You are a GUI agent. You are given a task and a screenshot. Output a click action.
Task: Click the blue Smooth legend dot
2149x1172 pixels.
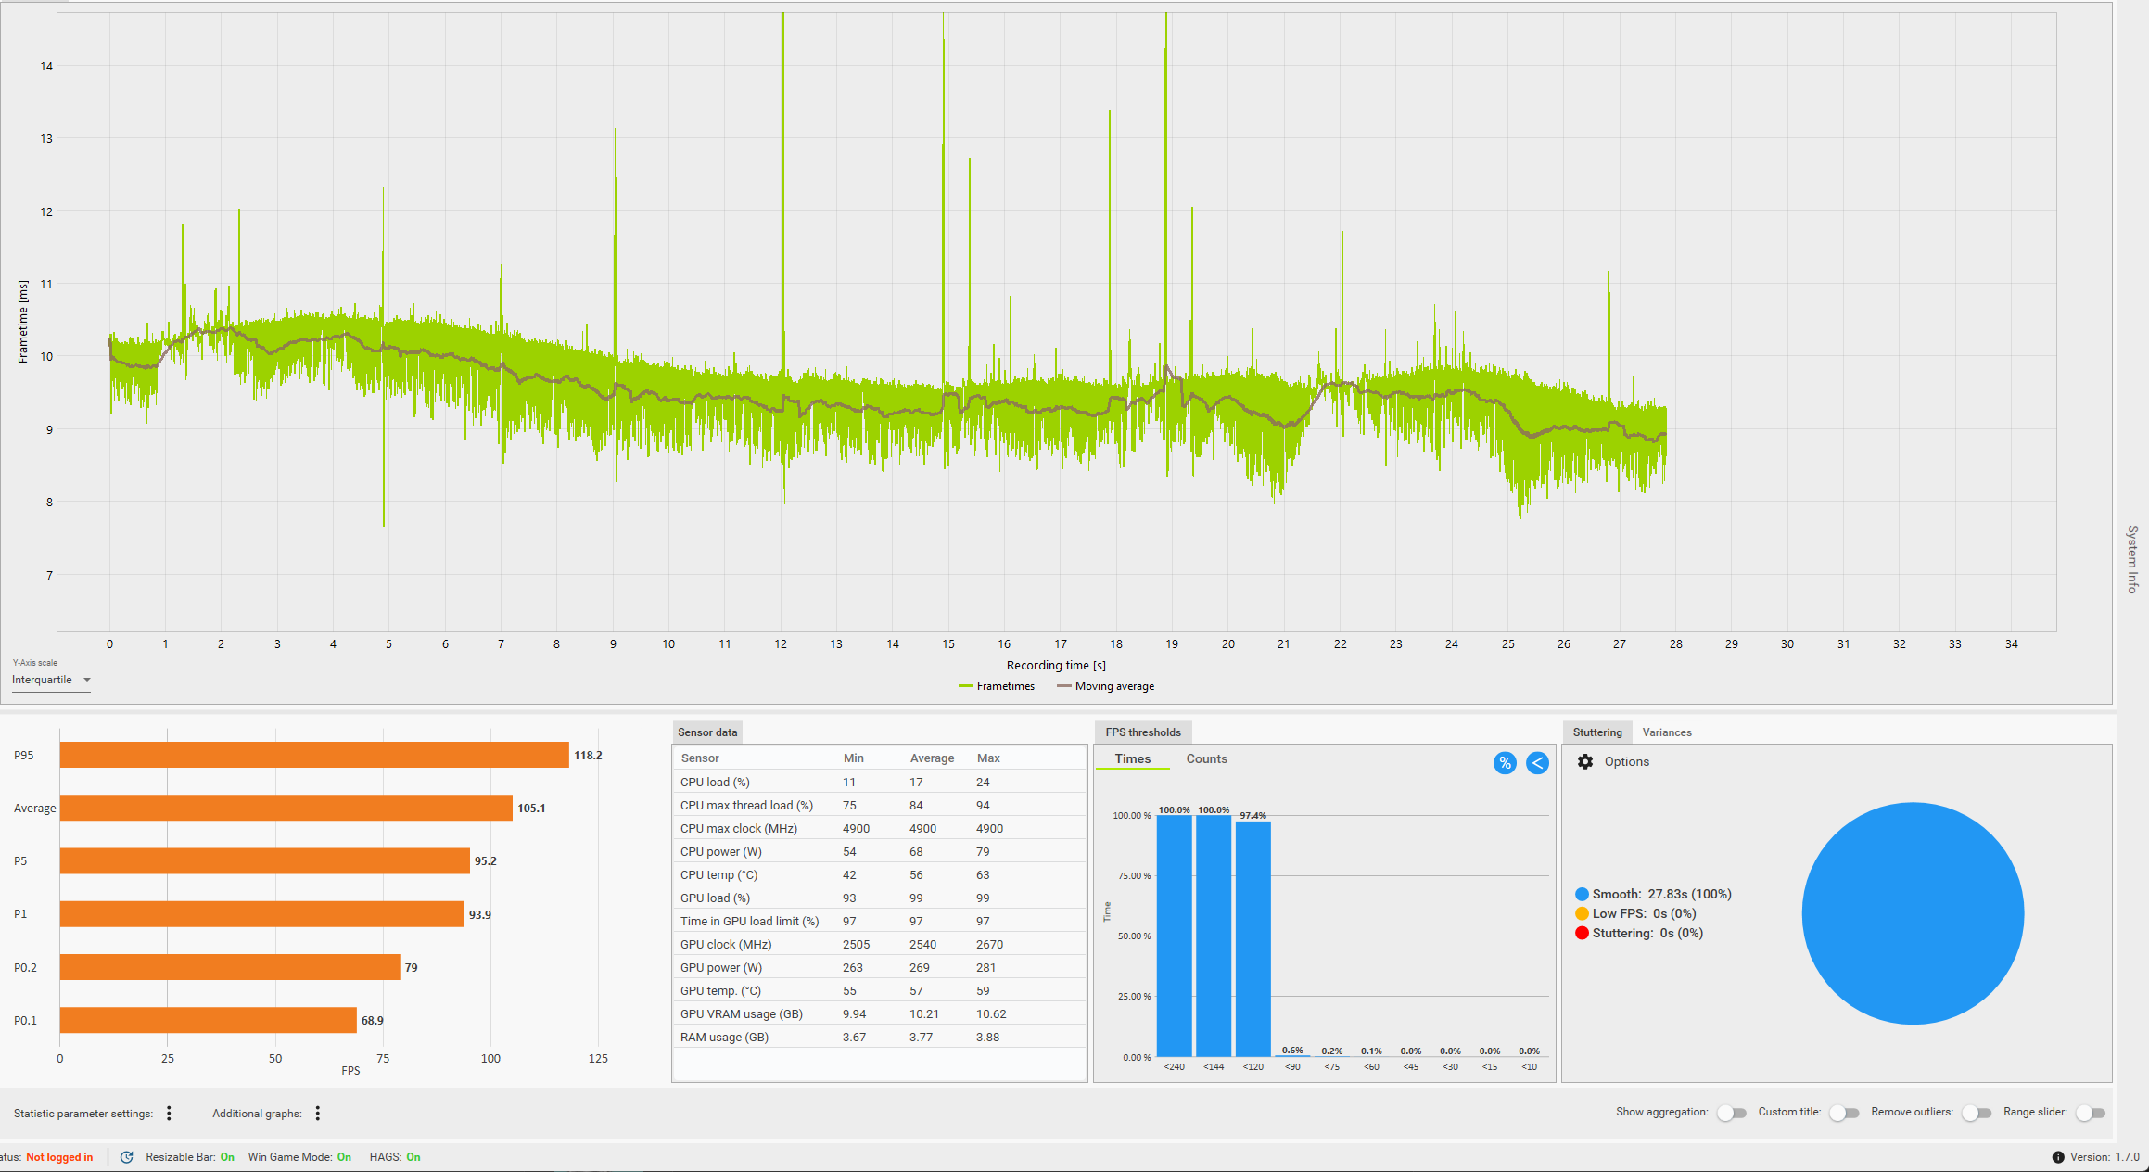(1582, 894)
